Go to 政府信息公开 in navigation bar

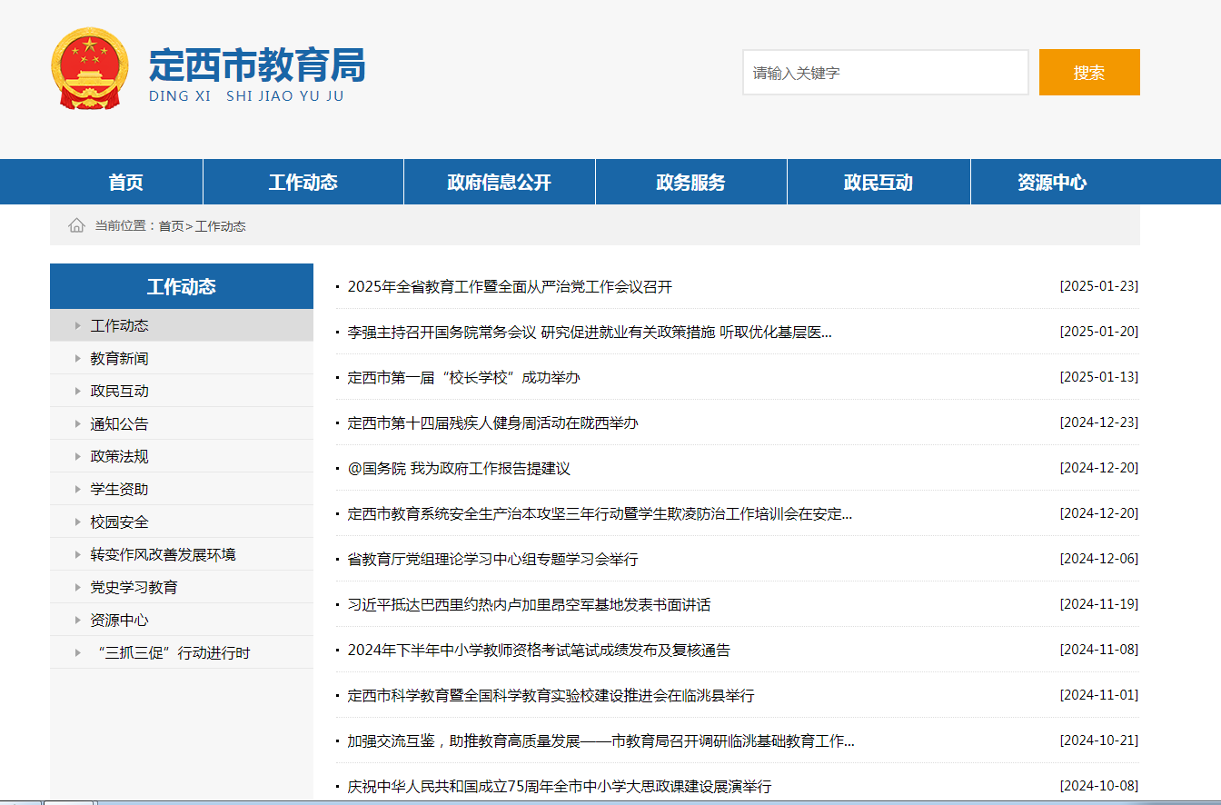pos(499,182)
